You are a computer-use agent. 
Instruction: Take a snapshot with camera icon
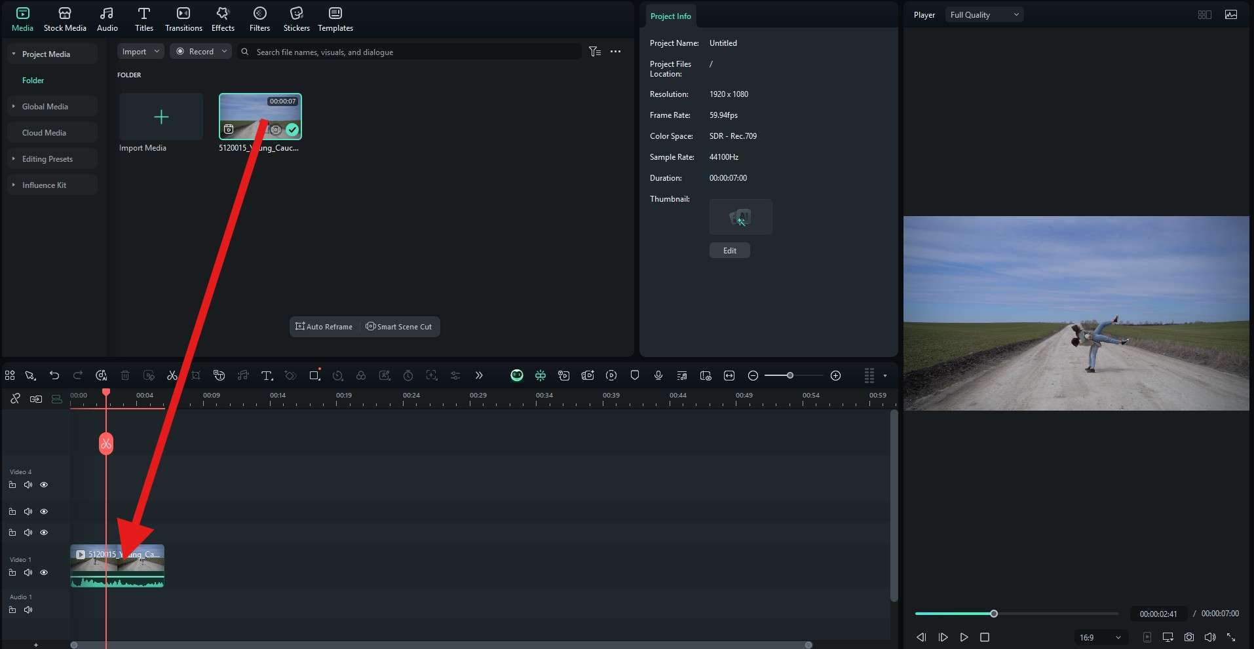pyautogui.click(x=1189, y=637)
